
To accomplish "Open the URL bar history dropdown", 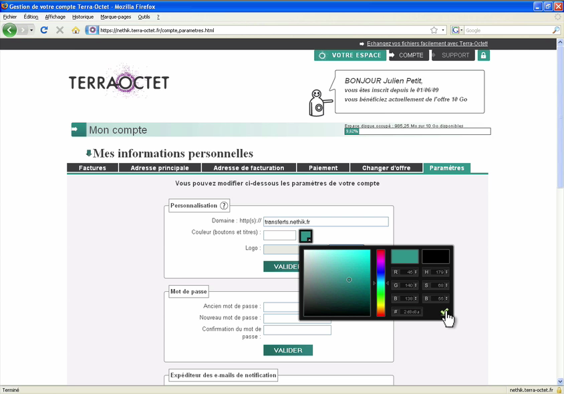I will pos(443,30).
